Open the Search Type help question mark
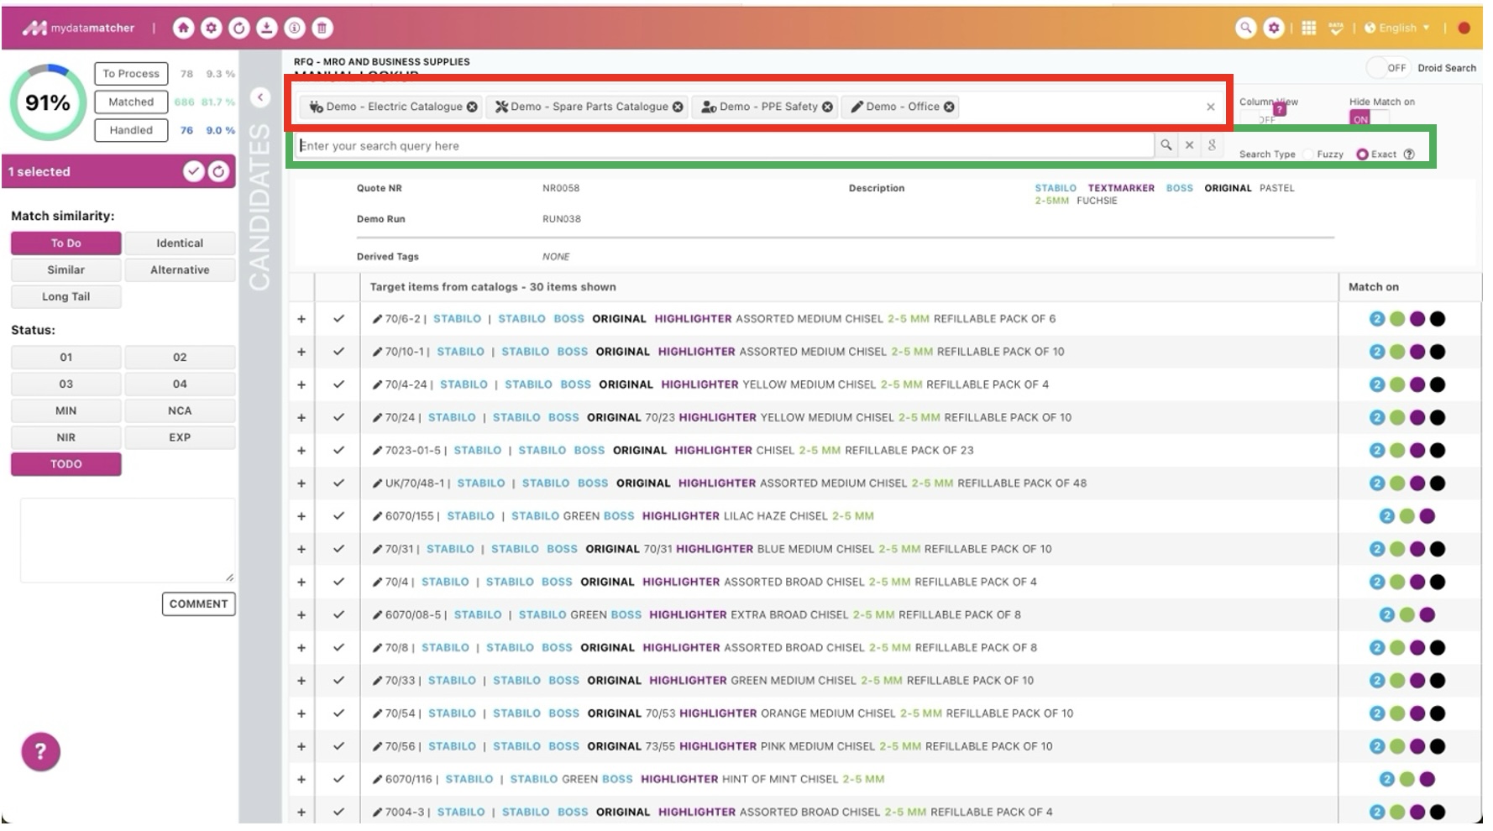 [1409, 154]
